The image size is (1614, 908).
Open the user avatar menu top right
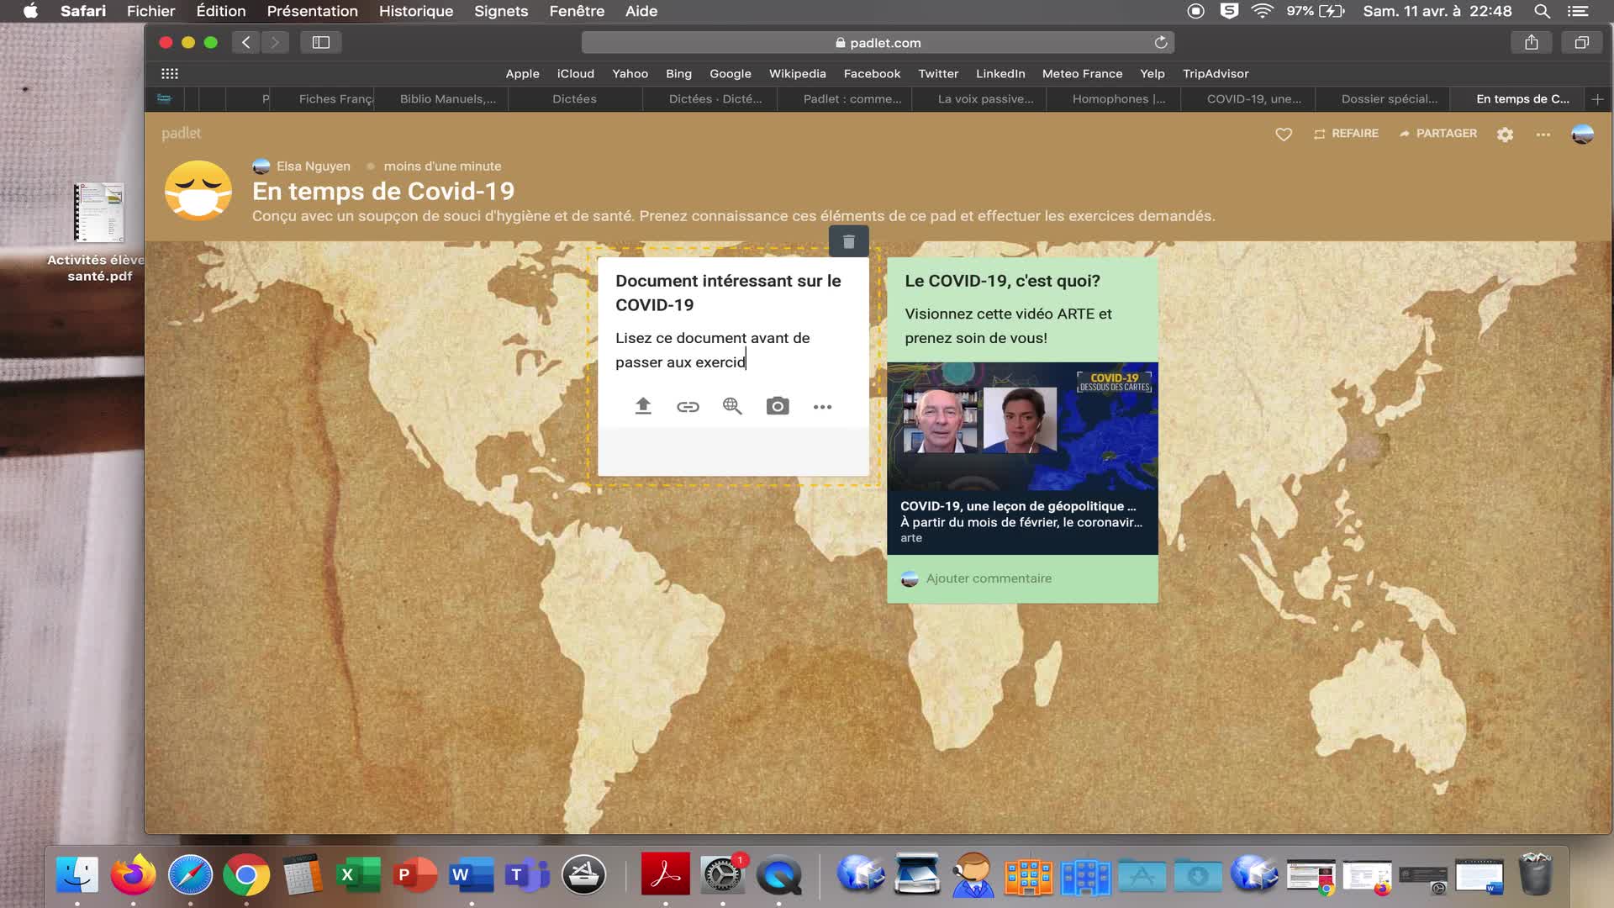click(1582, 135)
